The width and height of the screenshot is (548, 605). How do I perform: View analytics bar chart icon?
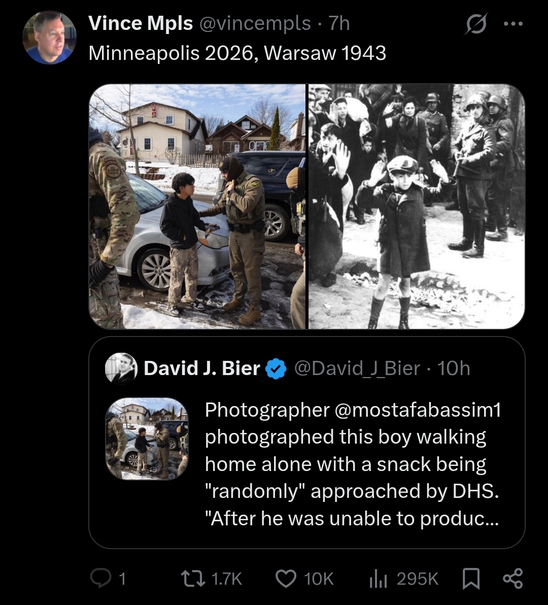[x=378, y=579]
